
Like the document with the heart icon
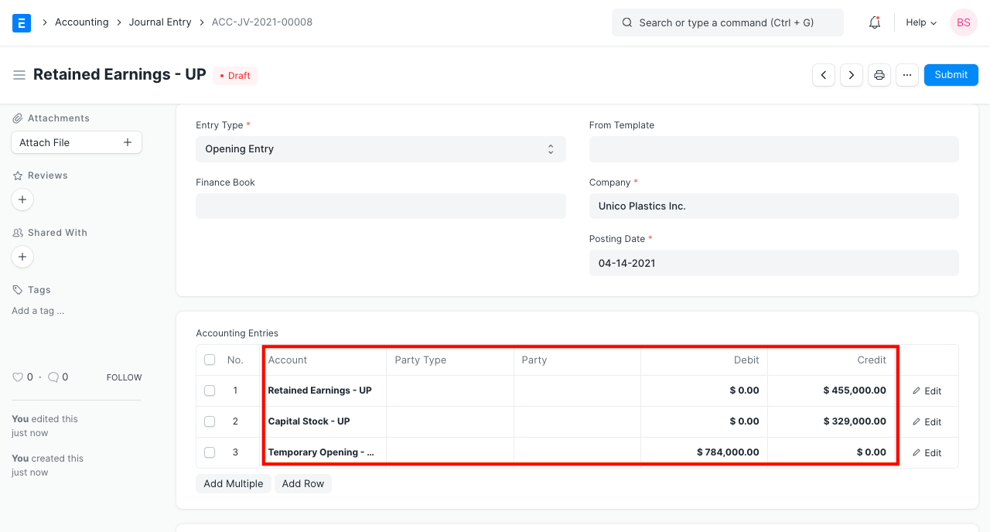[17, 377]
